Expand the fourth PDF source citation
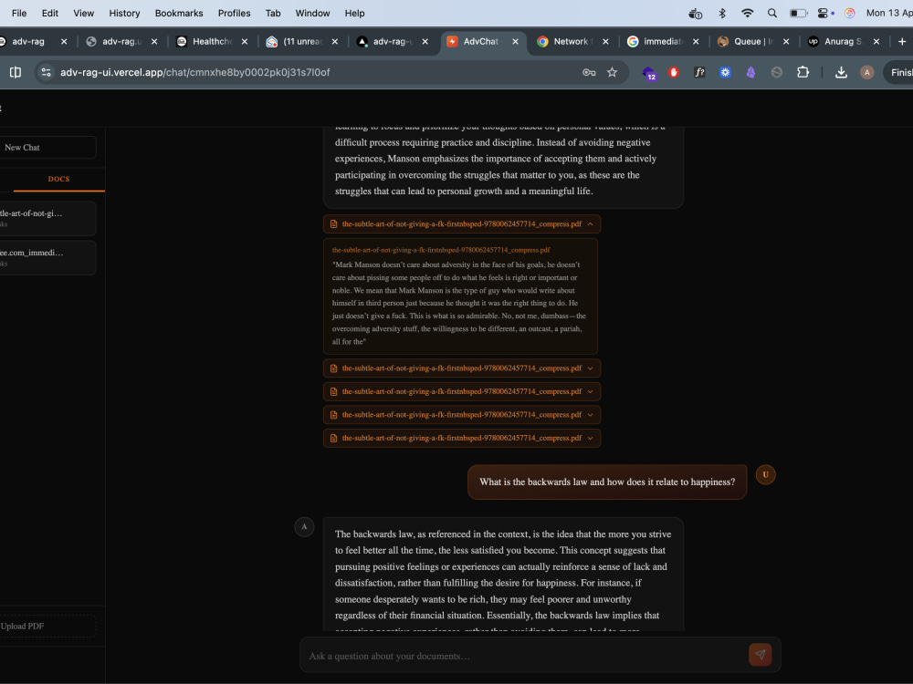The height and width of the screenshot is (684, 913). coord(462,415)
